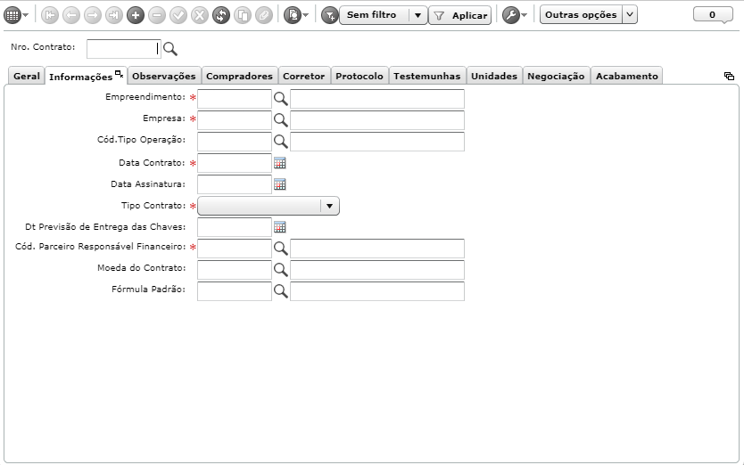The width and height of the screenshot is (744, 465).
Task: Jump to the last record
Action: coord(114,15)
